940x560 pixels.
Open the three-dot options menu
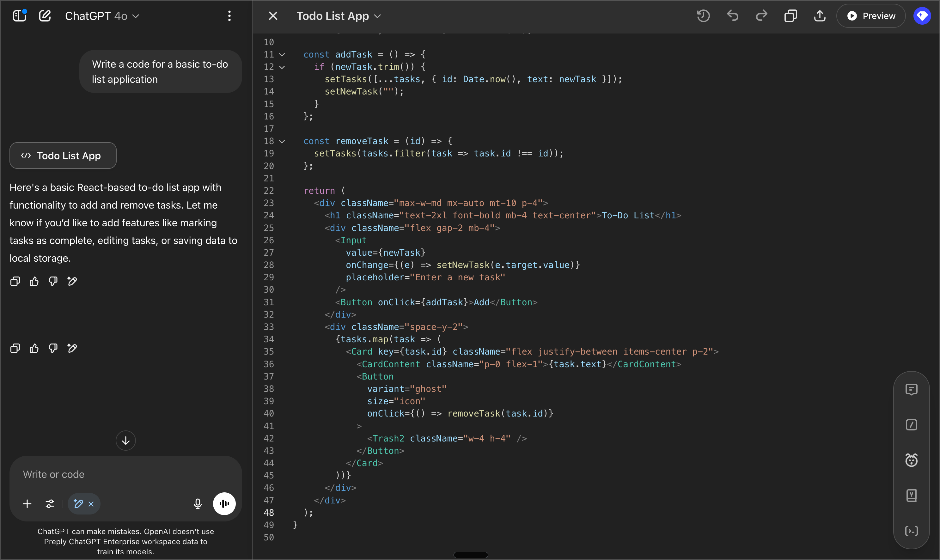click(x=229, y=16)
